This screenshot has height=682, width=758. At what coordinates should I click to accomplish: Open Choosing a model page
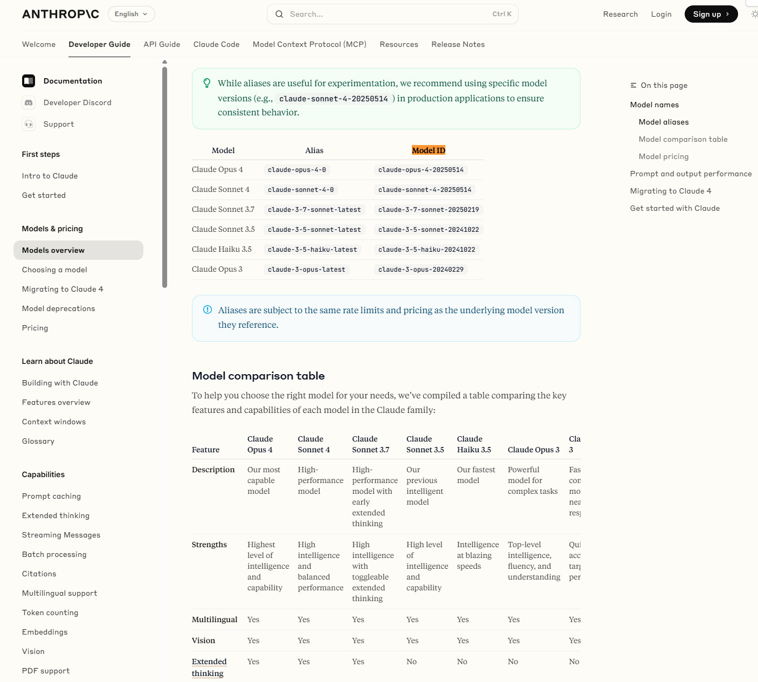tap(54, 270)
